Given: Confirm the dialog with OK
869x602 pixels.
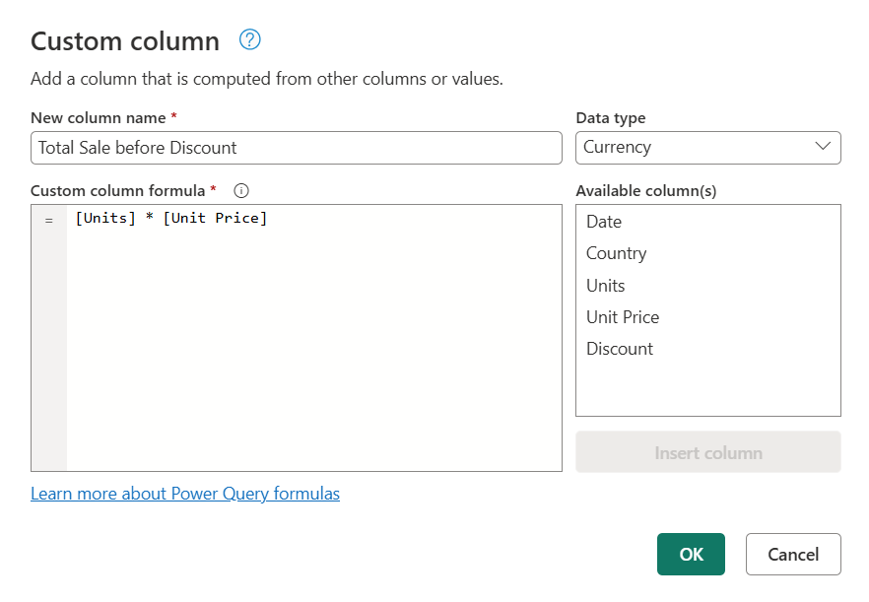Looking at the screenshot, I should 691,554.
